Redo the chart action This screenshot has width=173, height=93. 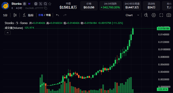click(65, 15)
